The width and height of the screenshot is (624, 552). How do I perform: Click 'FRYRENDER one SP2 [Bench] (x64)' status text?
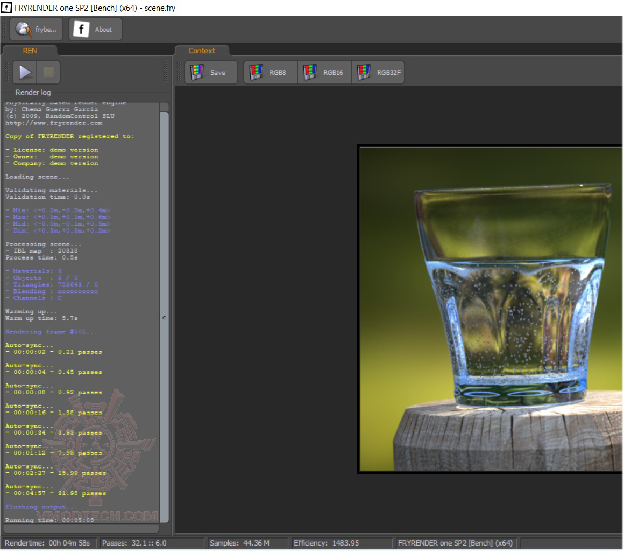455,543
